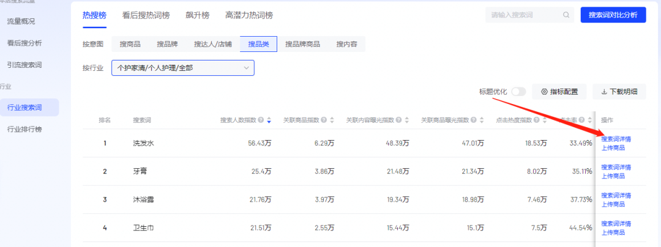Click help icon beside 关联内容曝光指数
Screen dimensions: 661x247
coord(398,120)
